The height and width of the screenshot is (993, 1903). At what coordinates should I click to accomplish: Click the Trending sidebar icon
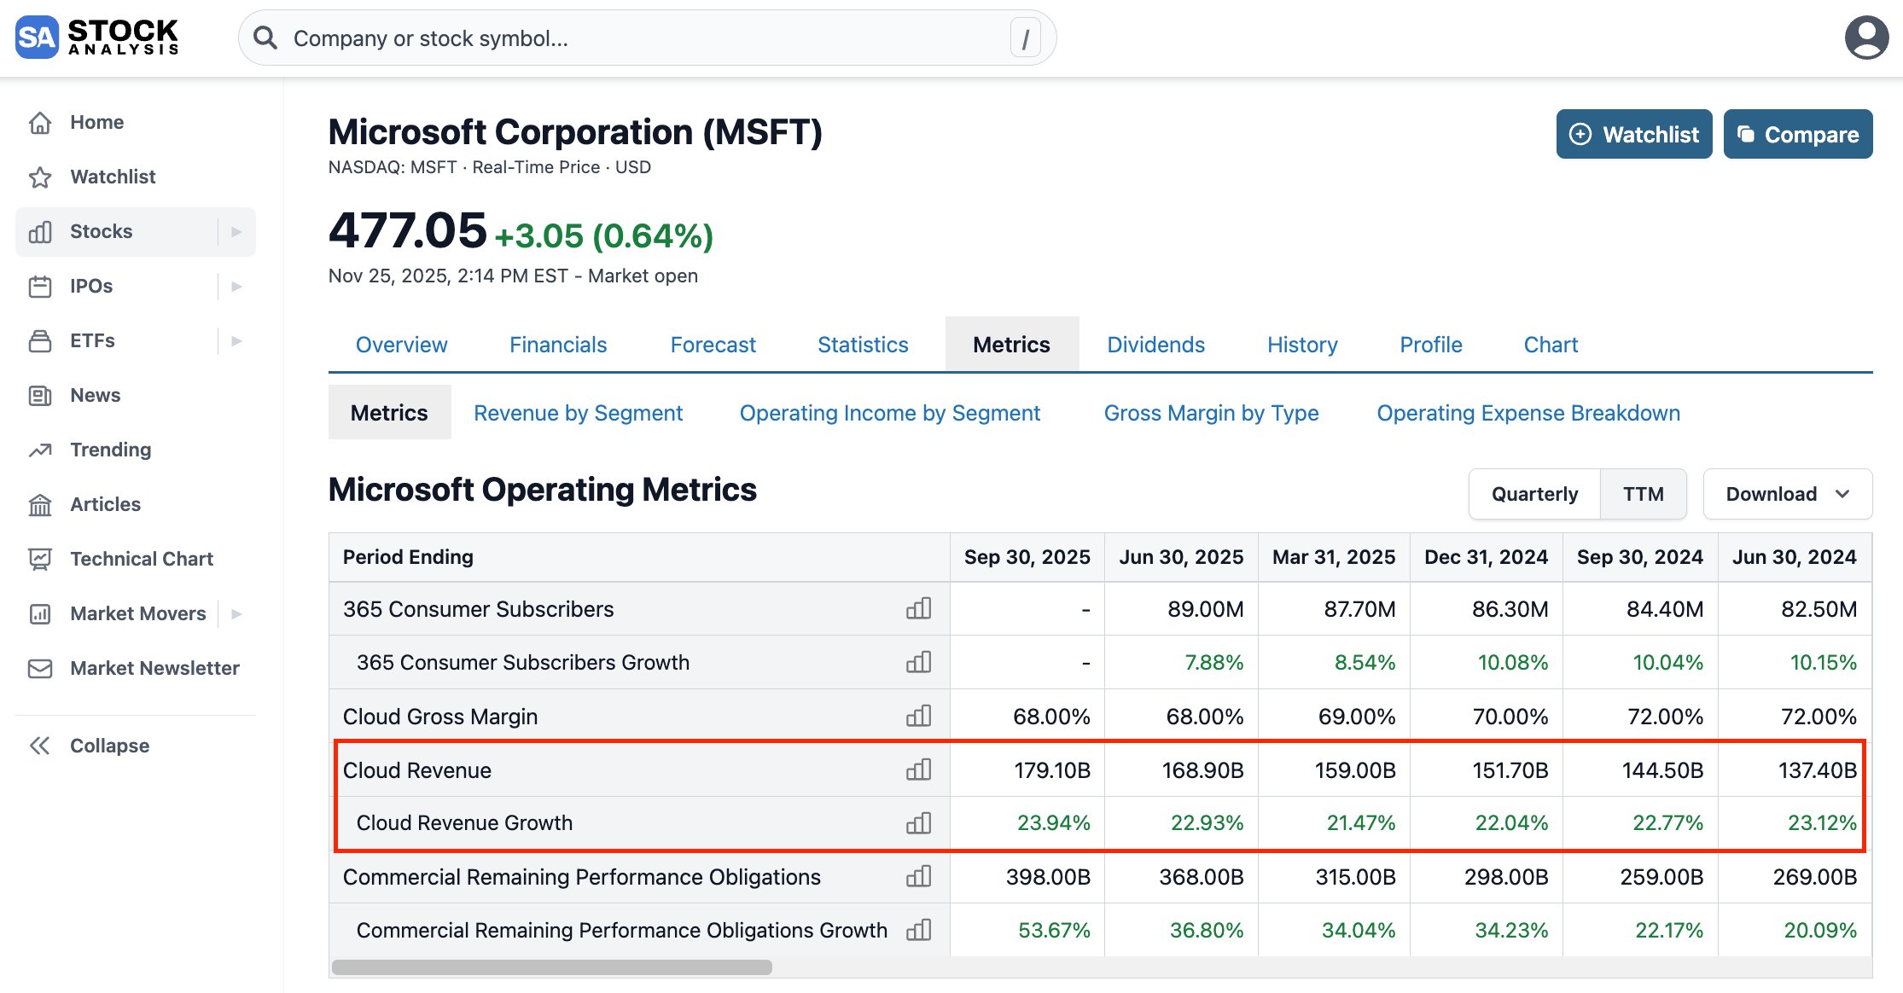(x=40, y=450)
